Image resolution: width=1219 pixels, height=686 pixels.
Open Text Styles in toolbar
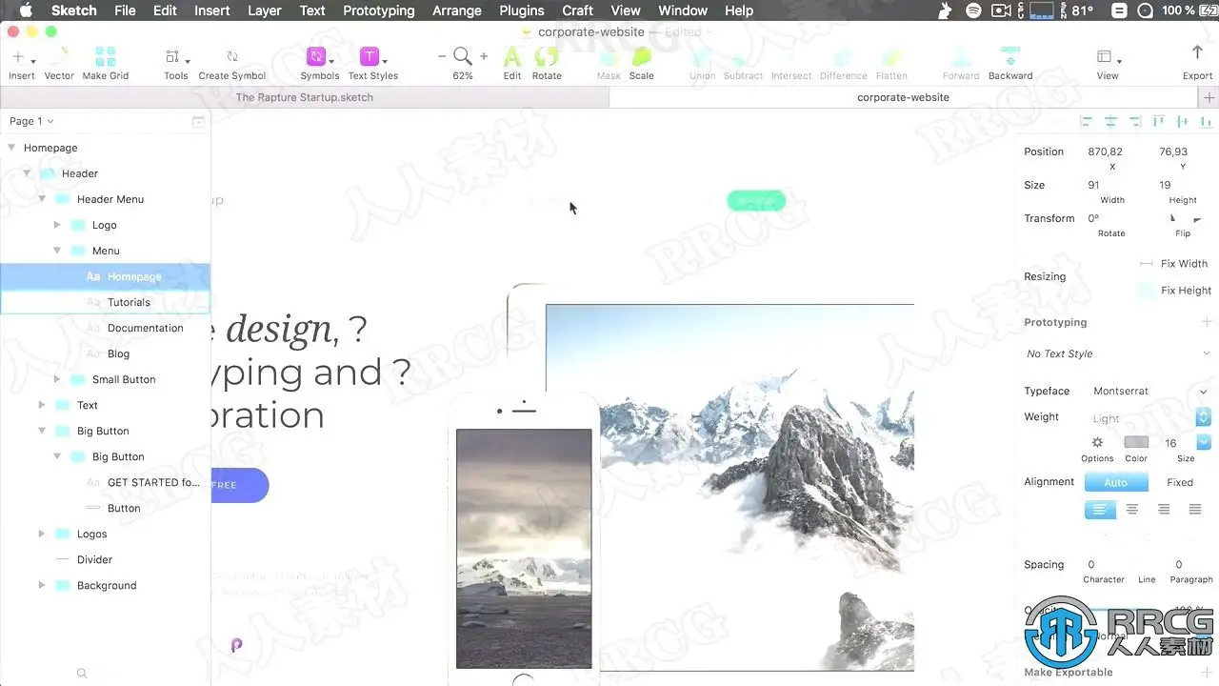372,63
